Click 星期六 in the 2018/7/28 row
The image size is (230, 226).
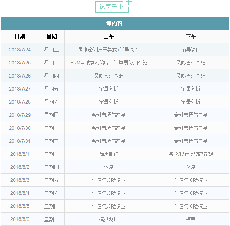pos(51,102)
